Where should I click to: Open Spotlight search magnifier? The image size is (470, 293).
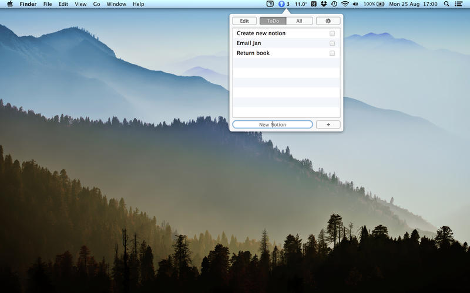click(446, 4)
